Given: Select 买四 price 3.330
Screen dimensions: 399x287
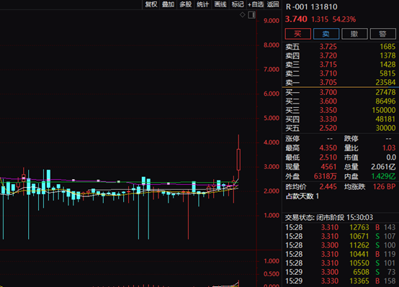Looking at the screenshot, I should click(x=328, y=119).
